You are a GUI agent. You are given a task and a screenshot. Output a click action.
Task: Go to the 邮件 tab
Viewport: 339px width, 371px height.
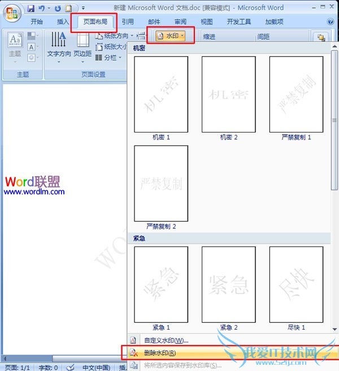click(x=154, y=22)
